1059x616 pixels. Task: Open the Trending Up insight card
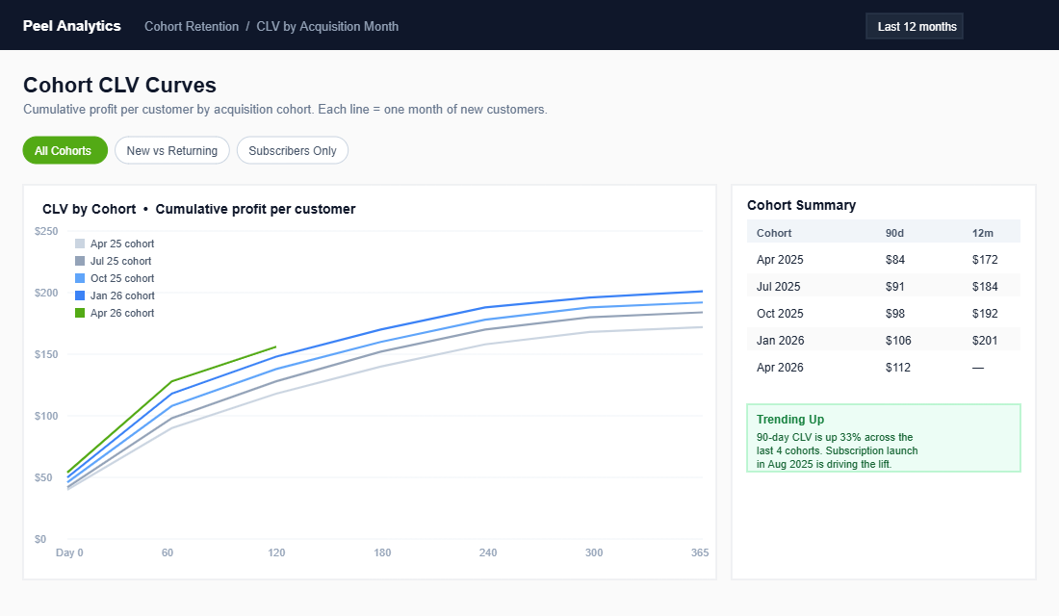coord(884,436)
